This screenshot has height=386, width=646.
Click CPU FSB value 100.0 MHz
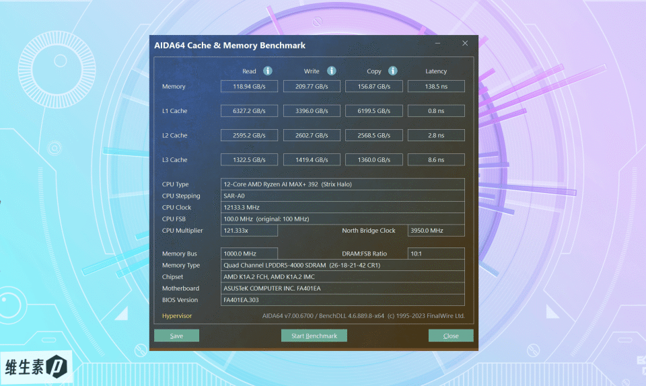[343, 219]
